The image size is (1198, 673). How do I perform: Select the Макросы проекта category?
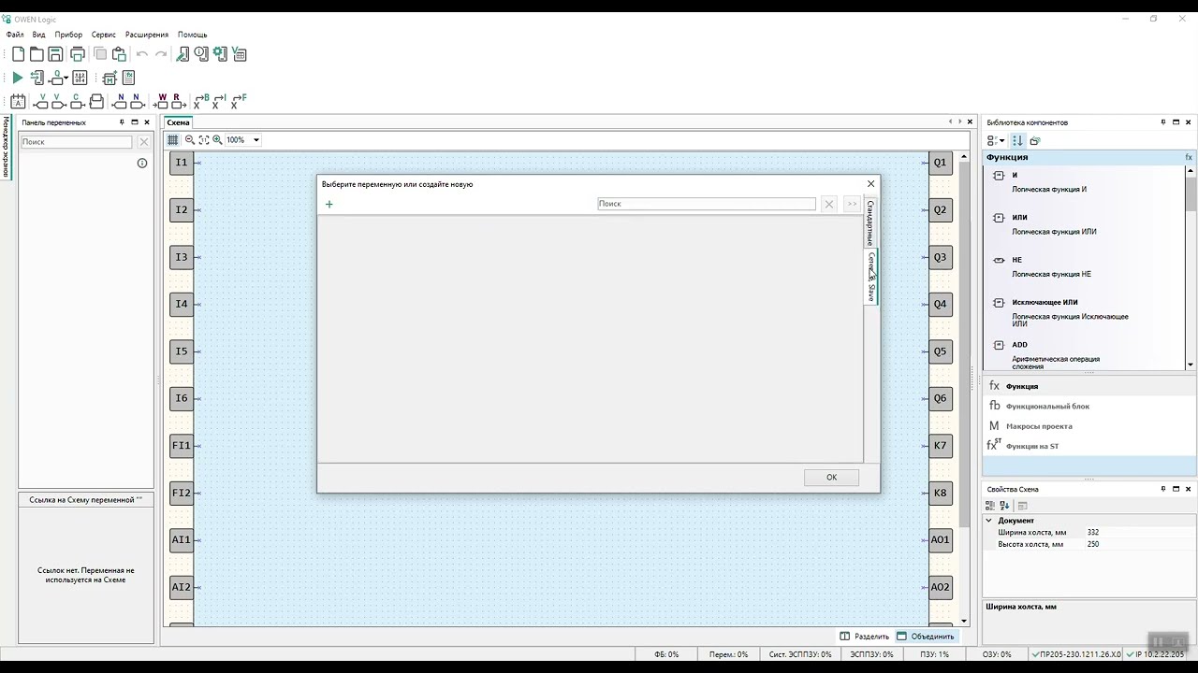tap(1039, 426)
